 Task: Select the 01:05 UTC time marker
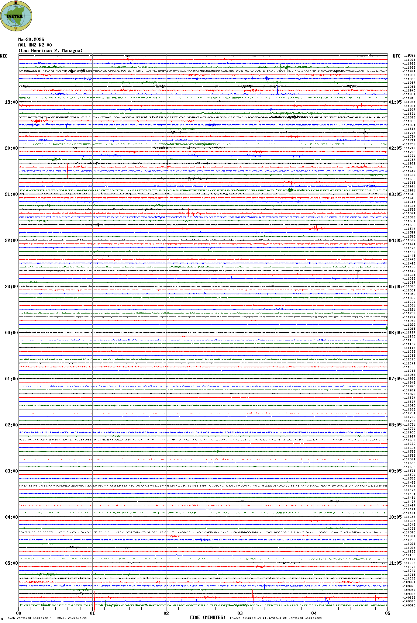[x=395, y=102]
